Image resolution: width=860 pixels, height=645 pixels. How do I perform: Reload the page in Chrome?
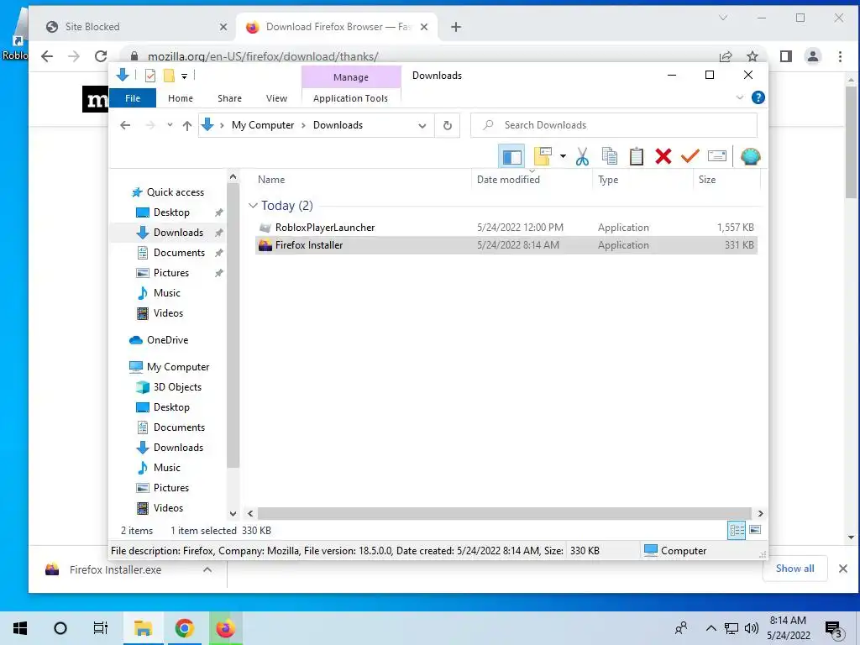(101, 56)
